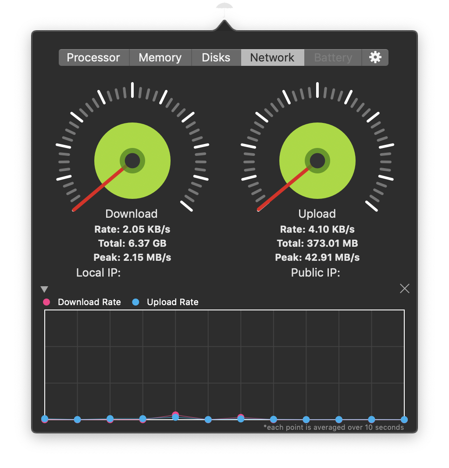Click the Download gauge title
The width and height of the screenshot is (449, 468).
(132, 214)
